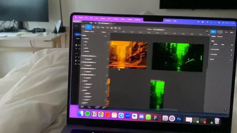
Task: Switch to the Assets tab in left panel
Action: [103, 32]
